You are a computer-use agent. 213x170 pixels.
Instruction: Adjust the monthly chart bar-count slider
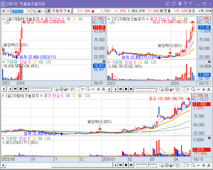[41, 89]
